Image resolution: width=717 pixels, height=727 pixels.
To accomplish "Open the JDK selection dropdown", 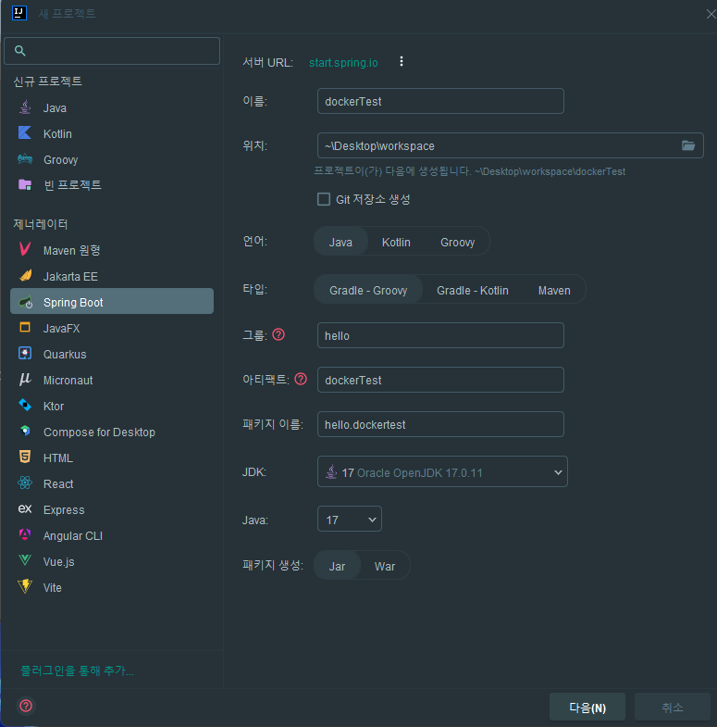I will 442,471.
